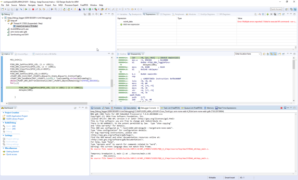Click the Home icon in Disassembly view
The image size is (298, 180).
coord(268,54)
